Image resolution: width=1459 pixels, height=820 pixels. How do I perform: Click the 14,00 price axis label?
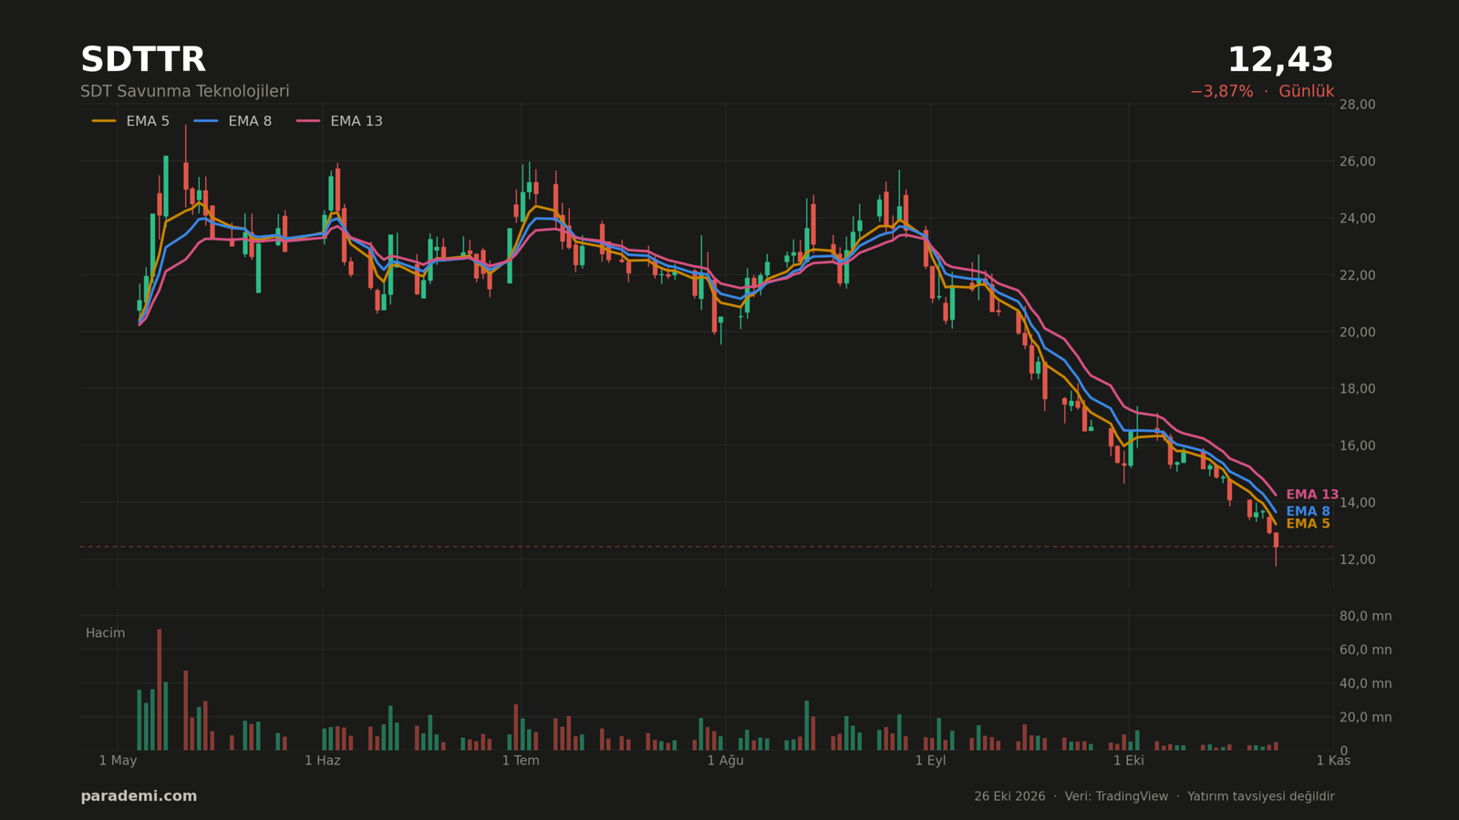click(1357, 503)
